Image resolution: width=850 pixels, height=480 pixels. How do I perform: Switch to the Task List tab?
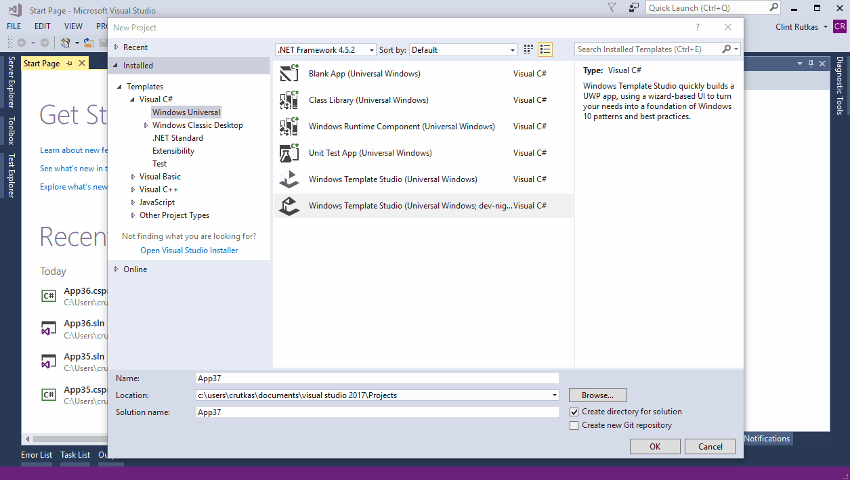coord(75,455)
